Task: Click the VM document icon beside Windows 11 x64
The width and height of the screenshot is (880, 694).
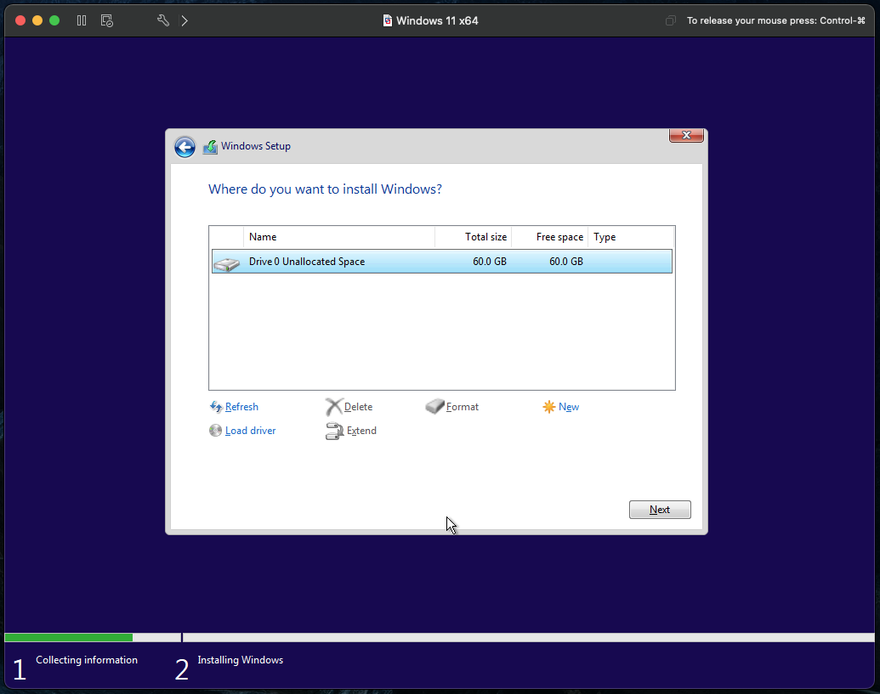Action: (387, 20)
